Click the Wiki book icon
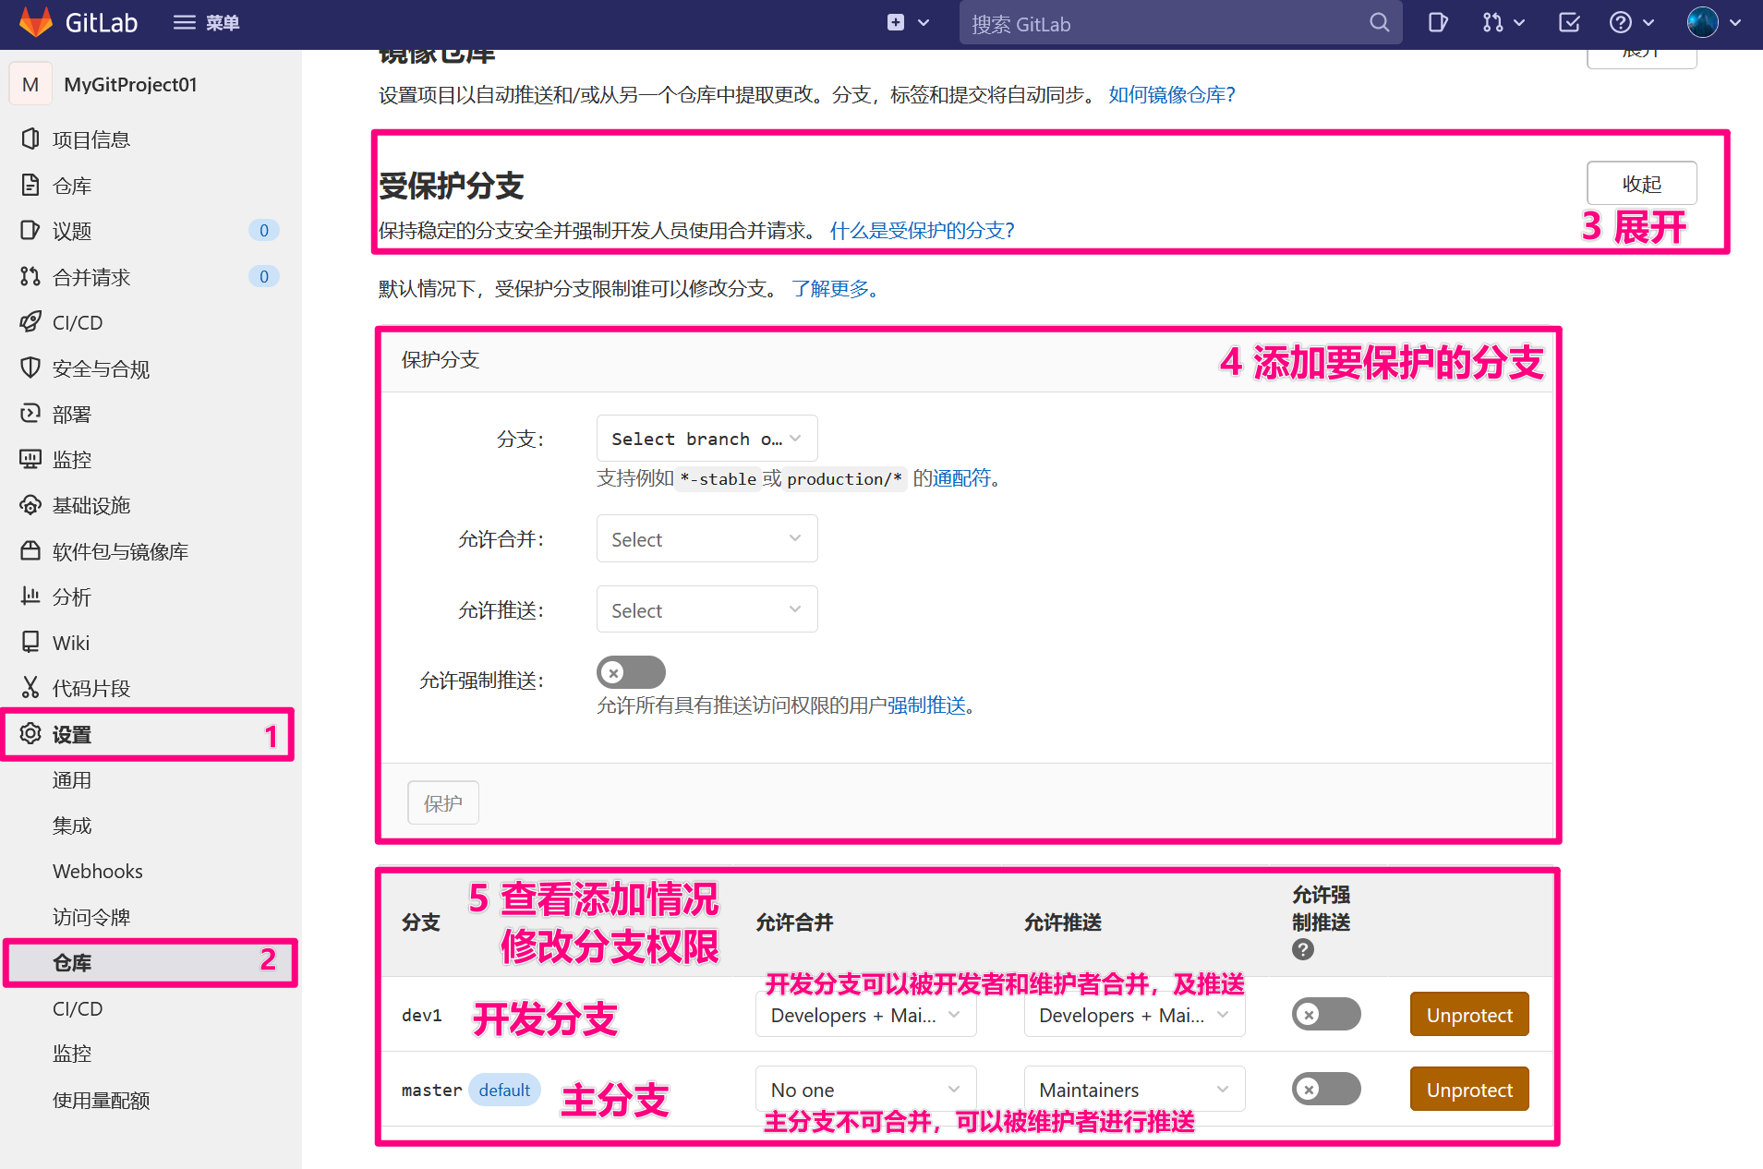Image resolution: width=1763 pixels, height=1169 pixels. (x=30, y=642)
